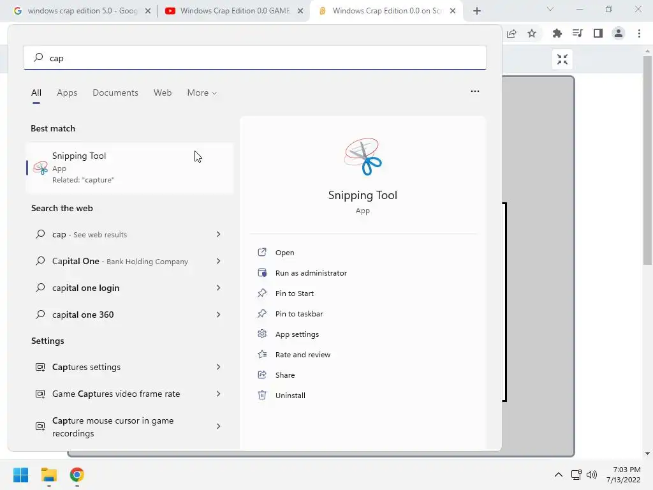Click the Windows Start button
The width and height of the screenshot is (653, 490).
coord(21,475)
